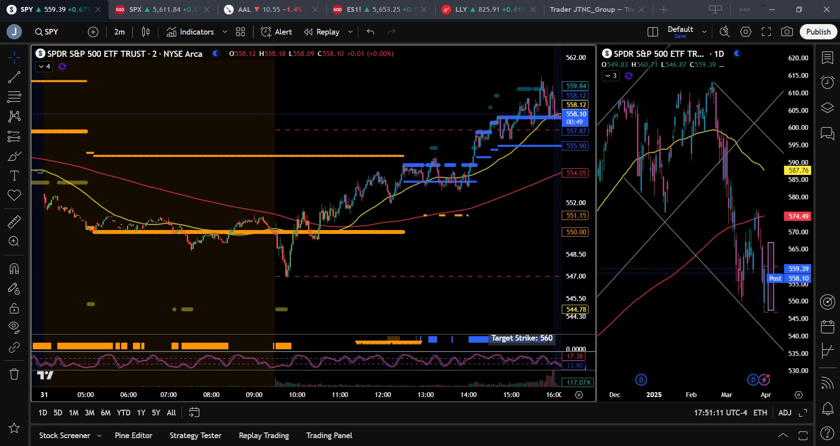Toggle hide all drawings eye
The width and height of the screenshot is (840, 446).
click(14, 328)
